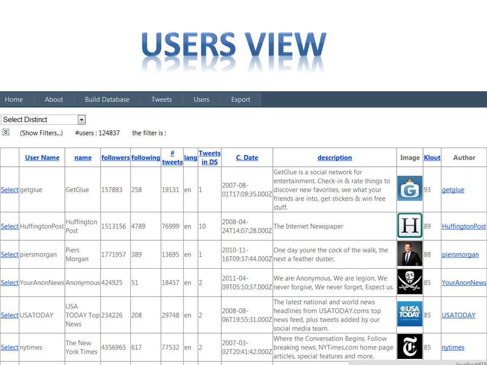Sort by Klout column header

point(432,157)
